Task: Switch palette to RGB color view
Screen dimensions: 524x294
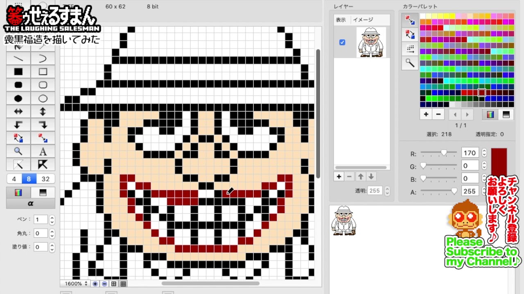Action: [x=490, y=114]
